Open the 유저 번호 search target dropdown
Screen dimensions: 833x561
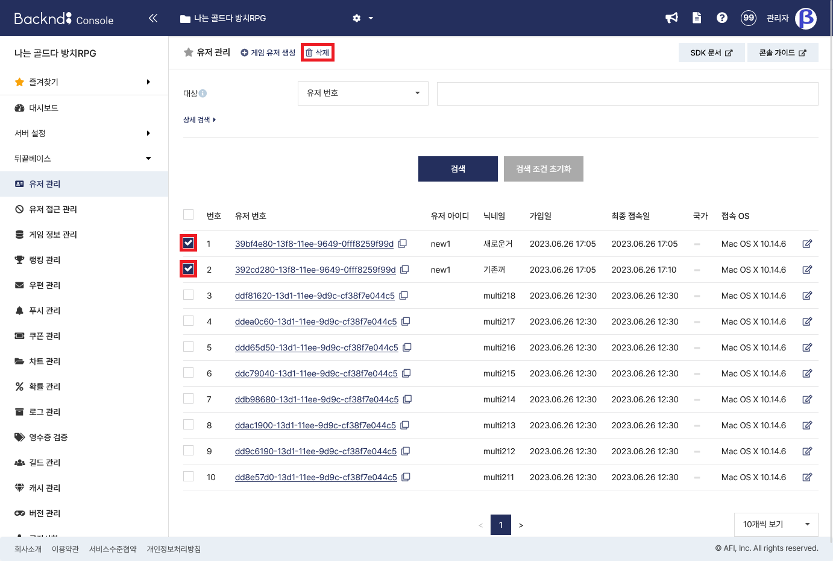click(363, 93)
